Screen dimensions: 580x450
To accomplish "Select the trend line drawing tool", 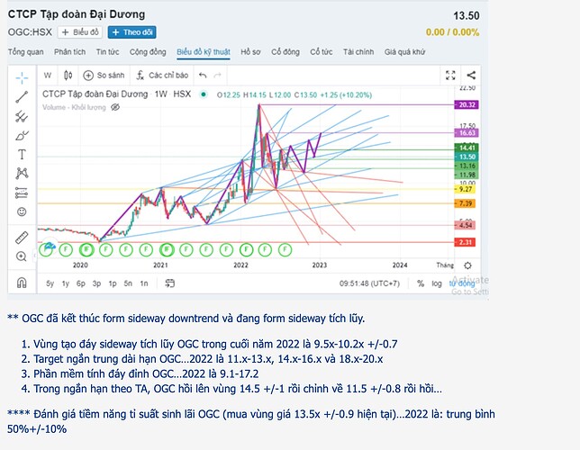I will (22, 97).
